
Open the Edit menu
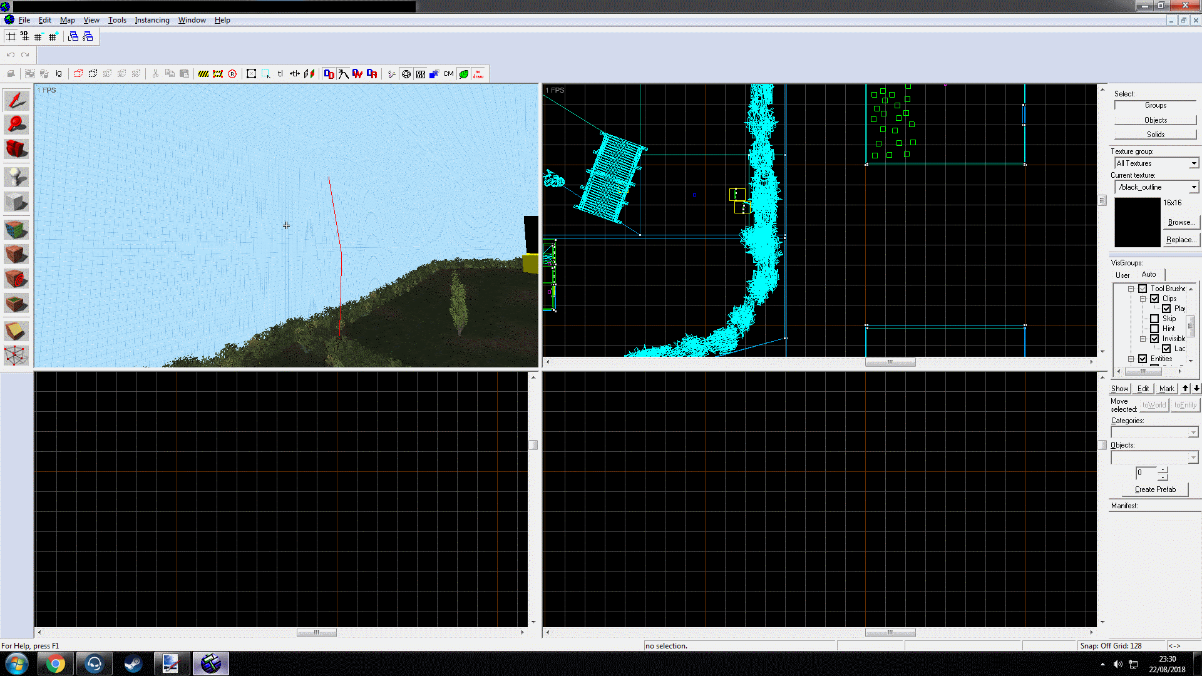(44, 20)
